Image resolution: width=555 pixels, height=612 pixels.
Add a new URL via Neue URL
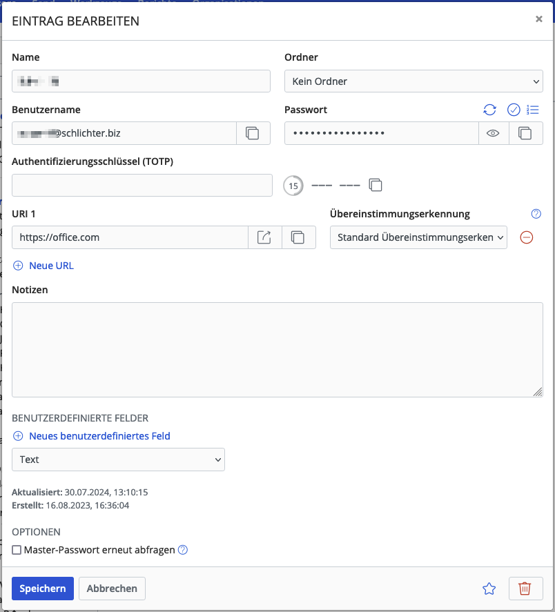[x=44, y=266]
